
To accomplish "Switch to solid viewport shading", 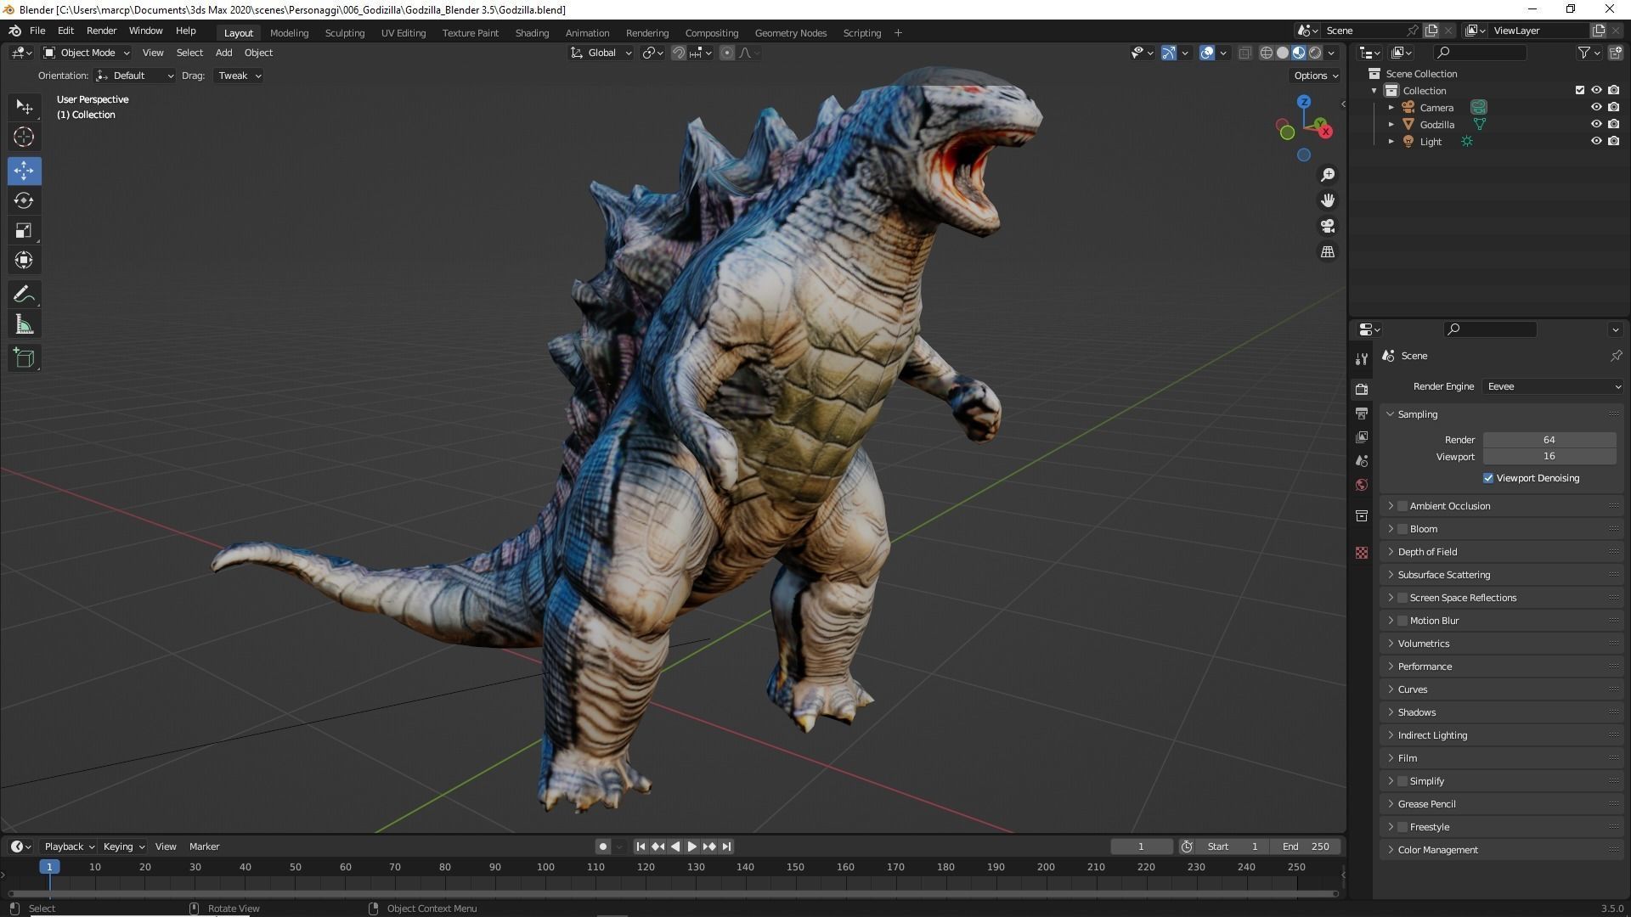I will (x=1283, y=53).
